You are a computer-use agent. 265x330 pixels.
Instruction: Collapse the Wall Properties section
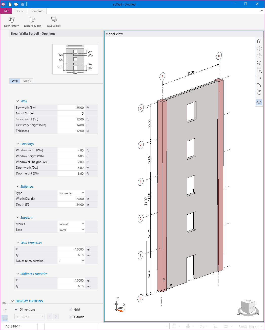pyautogui.click(x=17, y=243)
